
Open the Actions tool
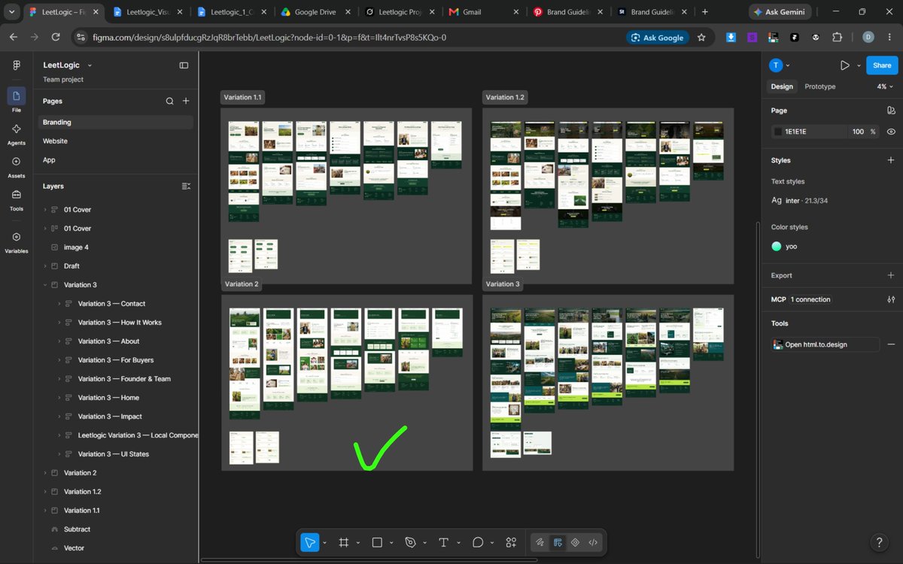pos(511,542)
